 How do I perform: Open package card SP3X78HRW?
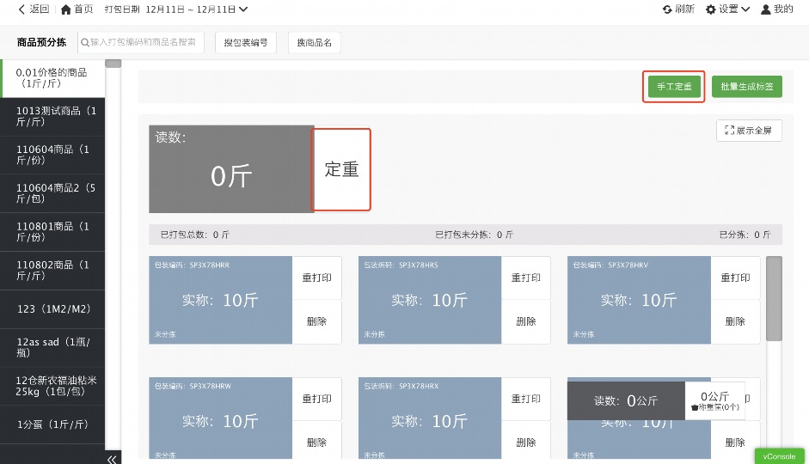coord(220,418)
